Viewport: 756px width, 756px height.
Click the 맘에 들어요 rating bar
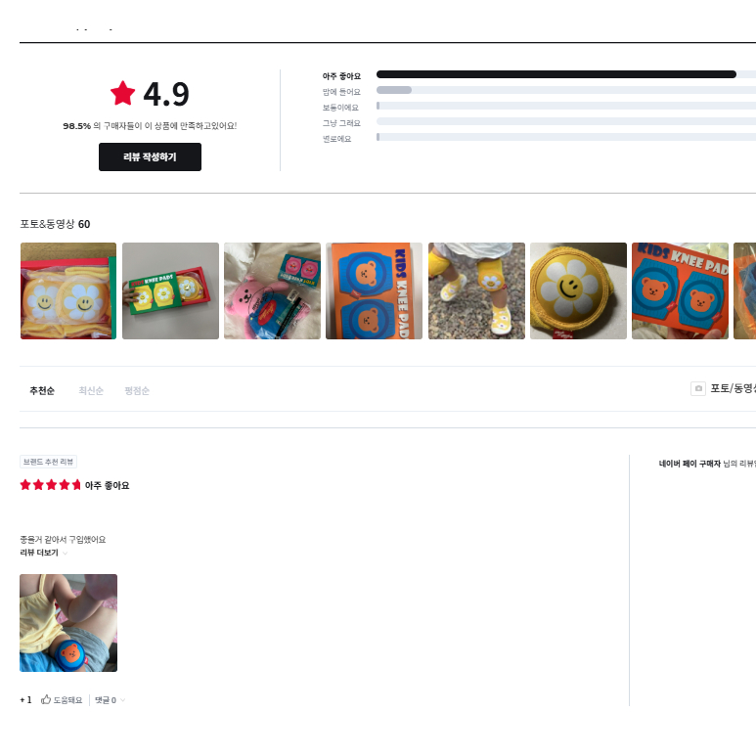point(566,90)
